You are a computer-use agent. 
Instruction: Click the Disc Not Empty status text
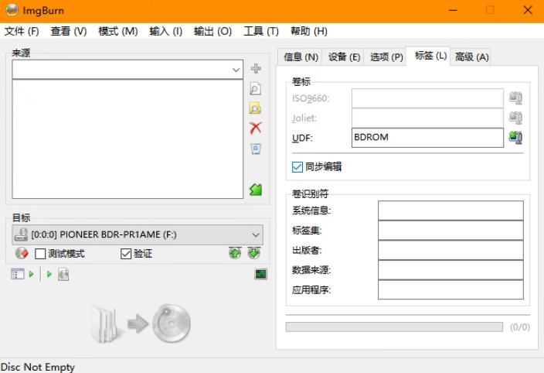tap(38, 367)
